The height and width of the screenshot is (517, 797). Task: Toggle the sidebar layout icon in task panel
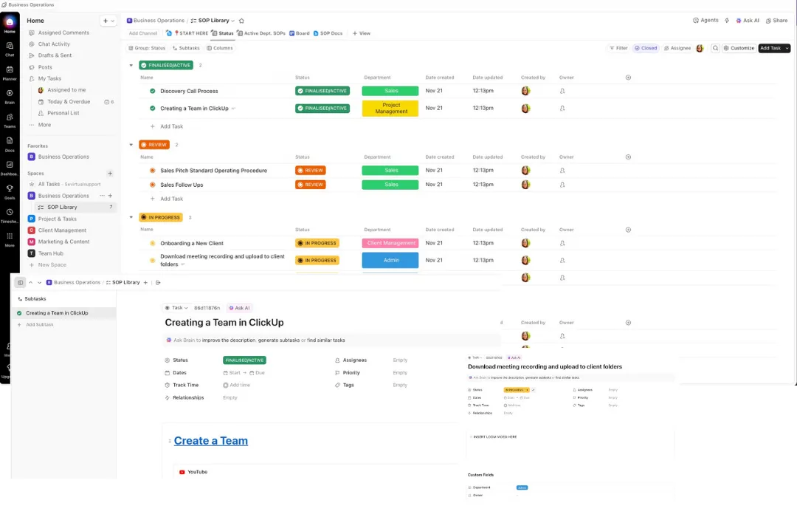(x=21, y=282)
